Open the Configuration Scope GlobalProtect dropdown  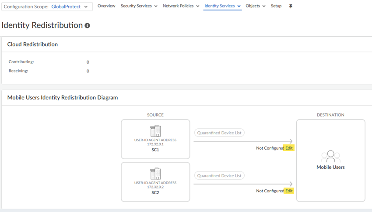[47, 7]
